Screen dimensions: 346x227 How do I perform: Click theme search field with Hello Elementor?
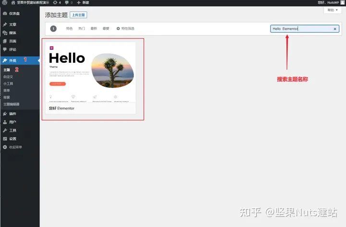[305, 29]
